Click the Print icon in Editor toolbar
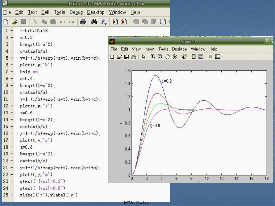 (x=83, y=22)
